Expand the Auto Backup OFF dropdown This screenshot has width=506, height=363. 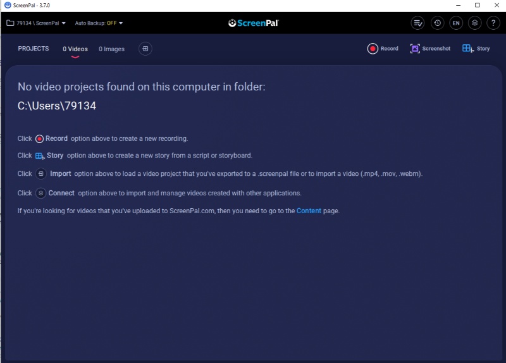pos(99,23)
